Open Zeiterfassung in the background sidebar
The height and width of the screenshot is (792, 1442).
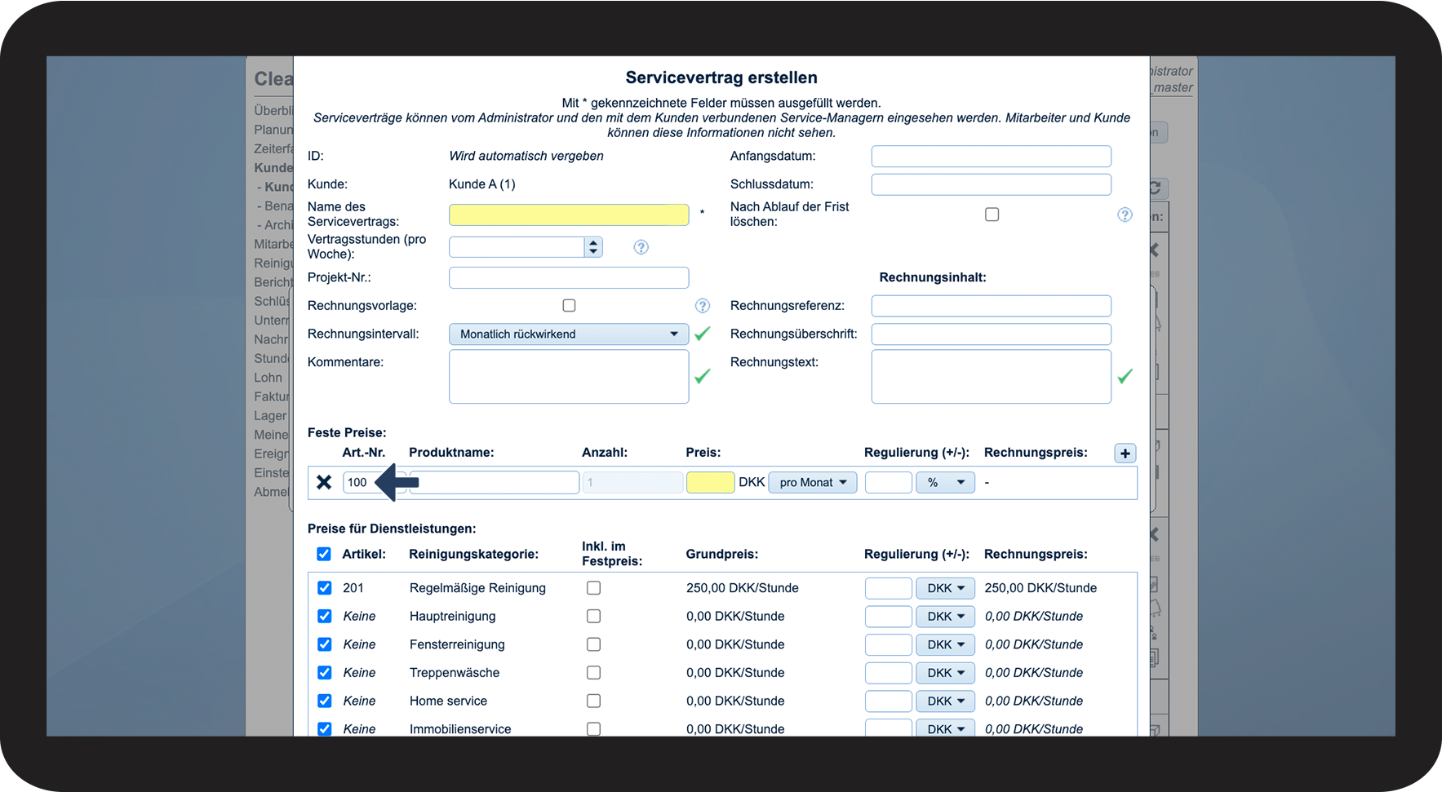(273, 148)
